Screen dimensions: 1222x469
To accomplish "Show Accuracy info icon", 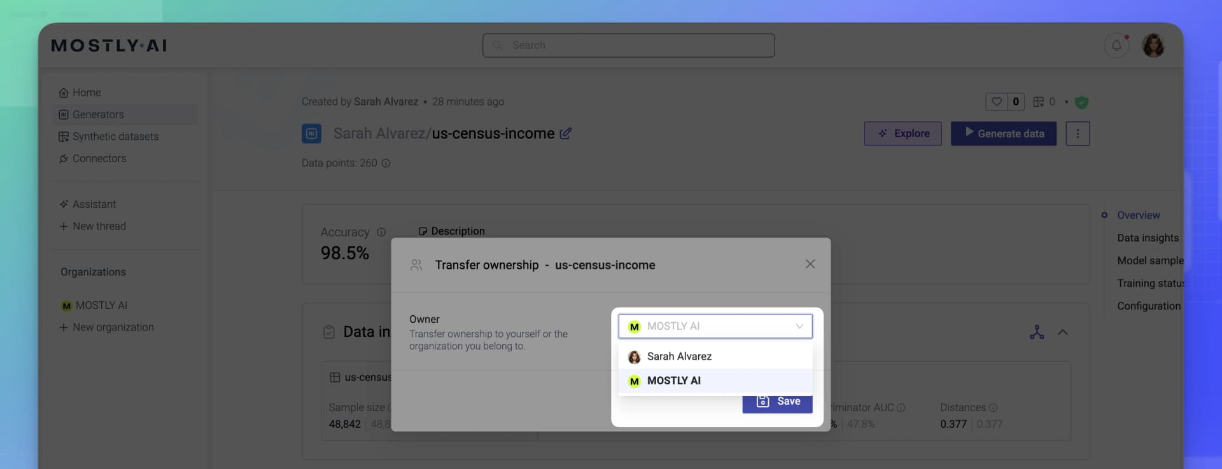I will (x=381, y=232).
